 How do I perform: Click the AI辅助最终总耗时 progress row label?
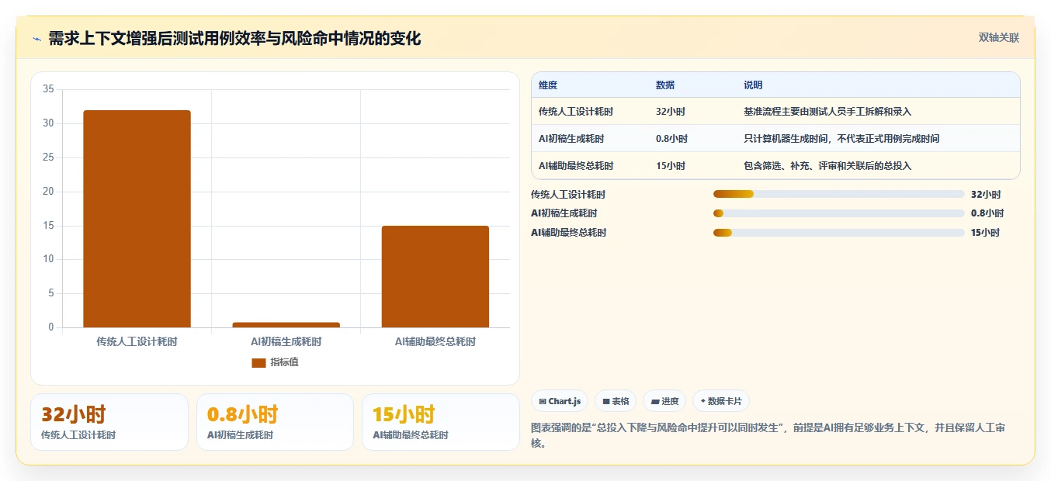(569, 233)
